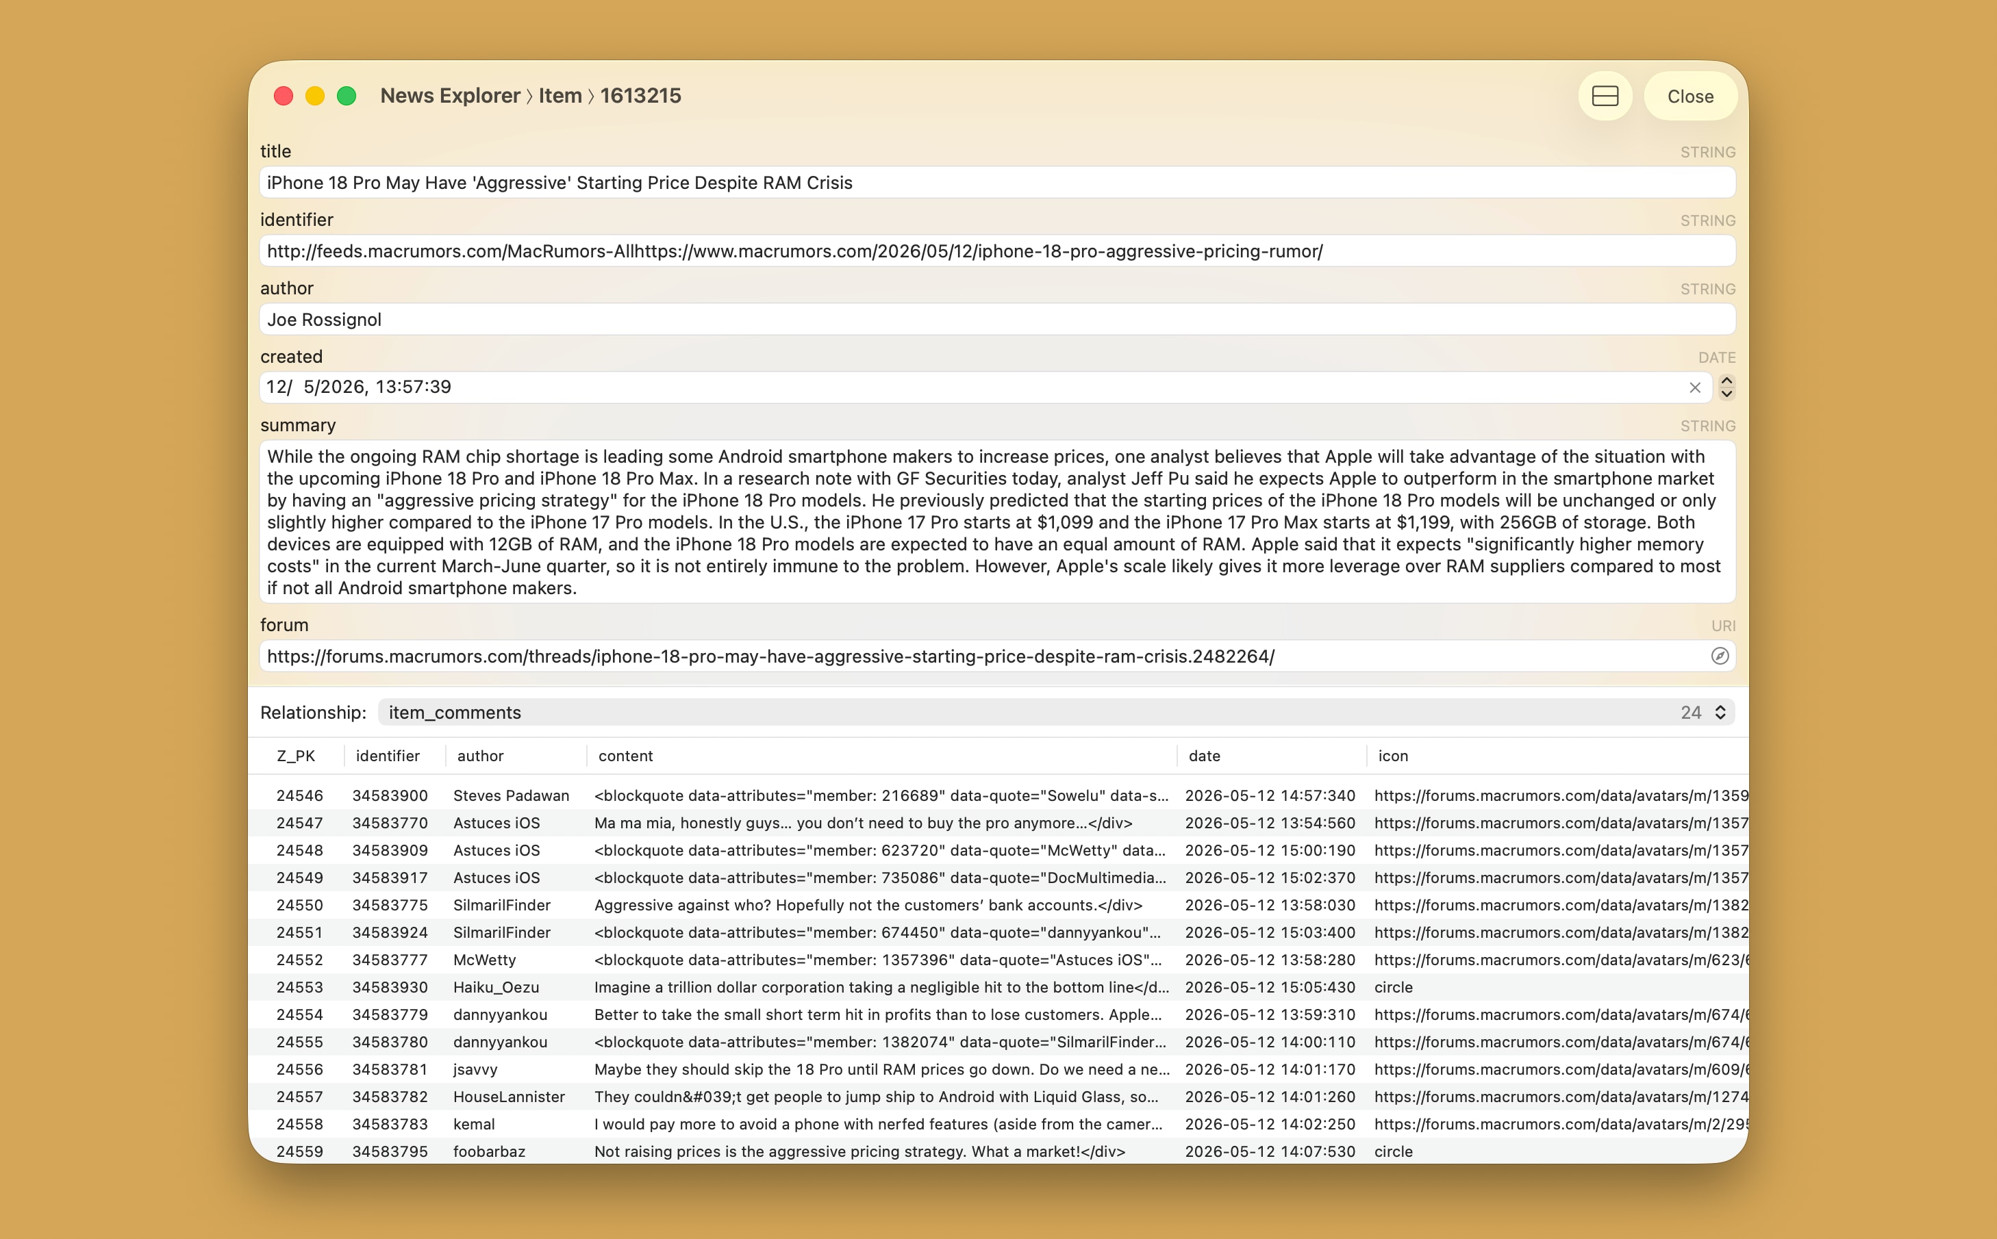Select the Haiku_Oezu comment row

pyautogui.click(x=998, y=987)
